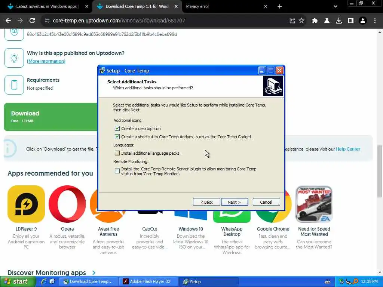Click the green Download button
This screenshot has height=287, width=383.
51,117
